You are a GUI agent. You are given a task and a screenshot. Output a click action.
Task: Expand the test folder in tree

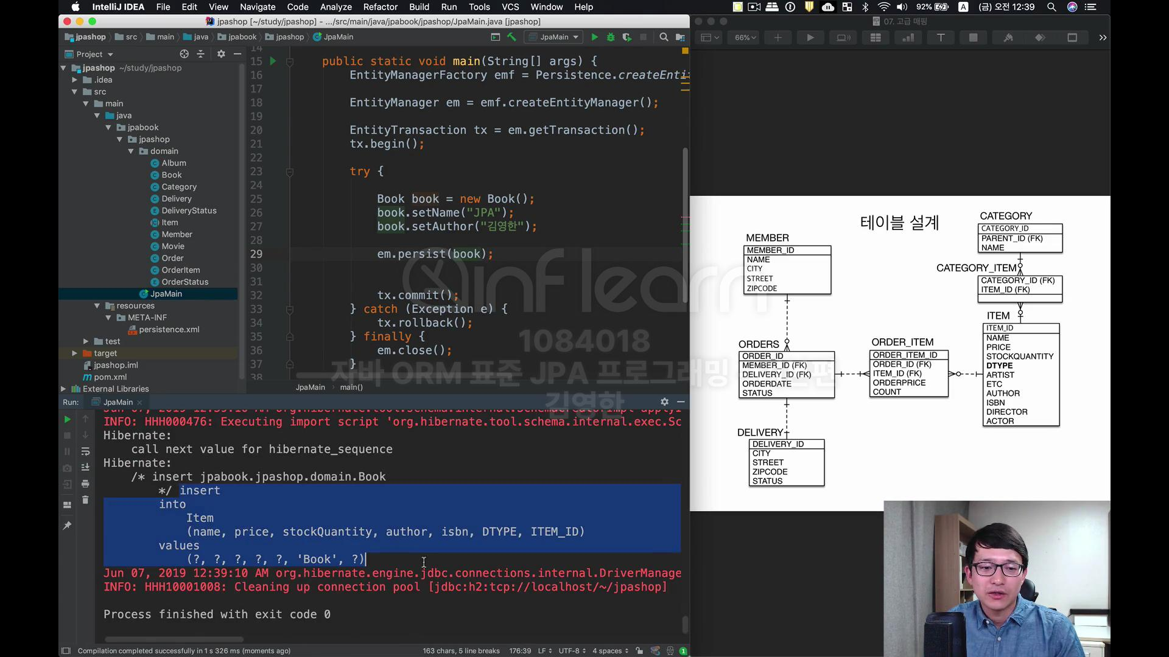click(x=86, y=341)
